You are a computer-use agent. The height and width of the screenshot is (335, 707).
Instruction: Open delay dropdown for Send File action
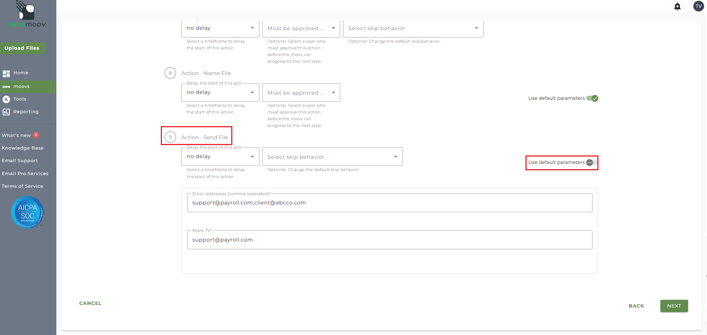coord(220,157)
